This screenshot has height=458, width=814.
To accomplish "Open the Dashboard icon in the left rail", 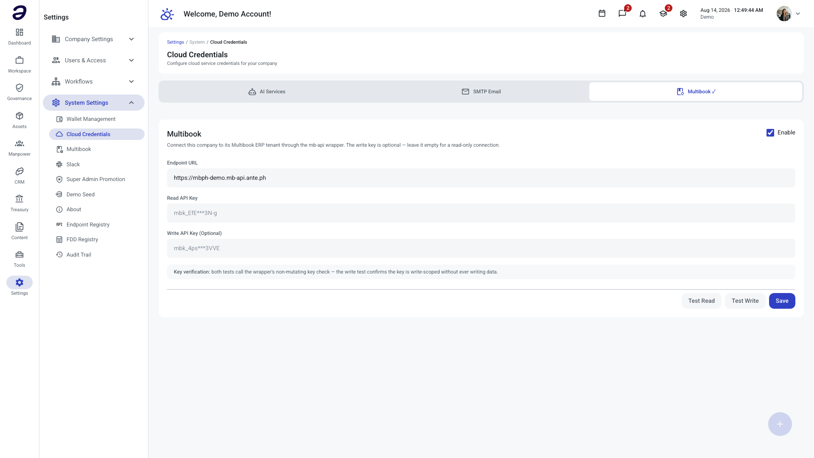I will click(20, 33).
